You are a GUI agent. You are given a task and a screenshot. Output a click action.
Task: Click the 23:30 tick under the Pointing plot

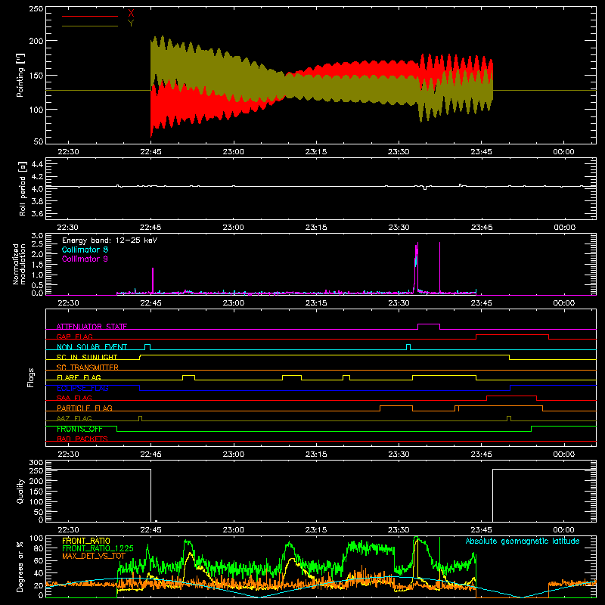click(399, 152)
